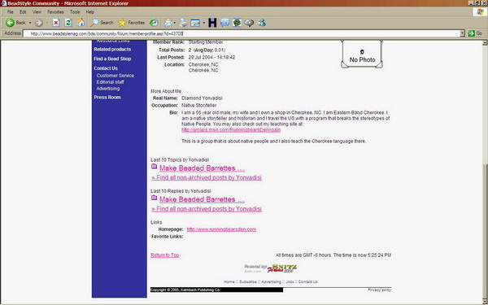Open the runningbearsden.com homepage link
Image resolution: width=488 pixels, height=305 pixels.
(x=221, y=229)
